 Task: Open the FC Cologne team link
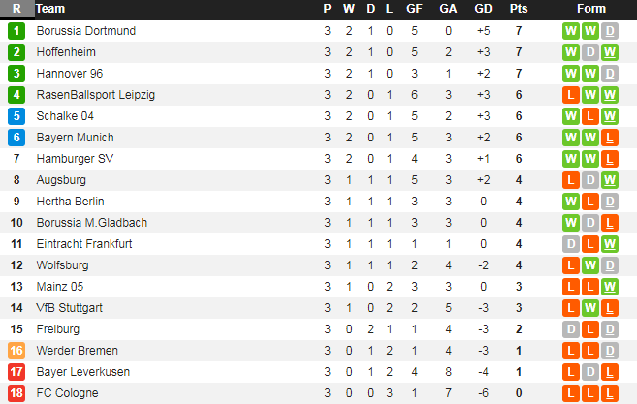(67, 393)
